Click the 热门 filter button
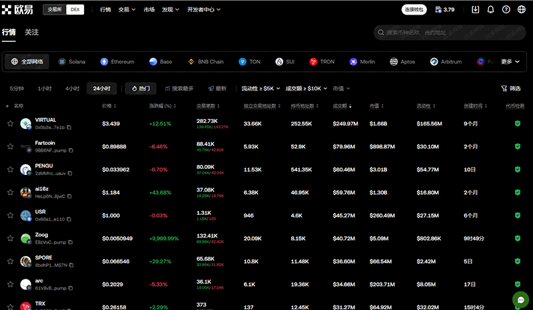 (141, 88)
